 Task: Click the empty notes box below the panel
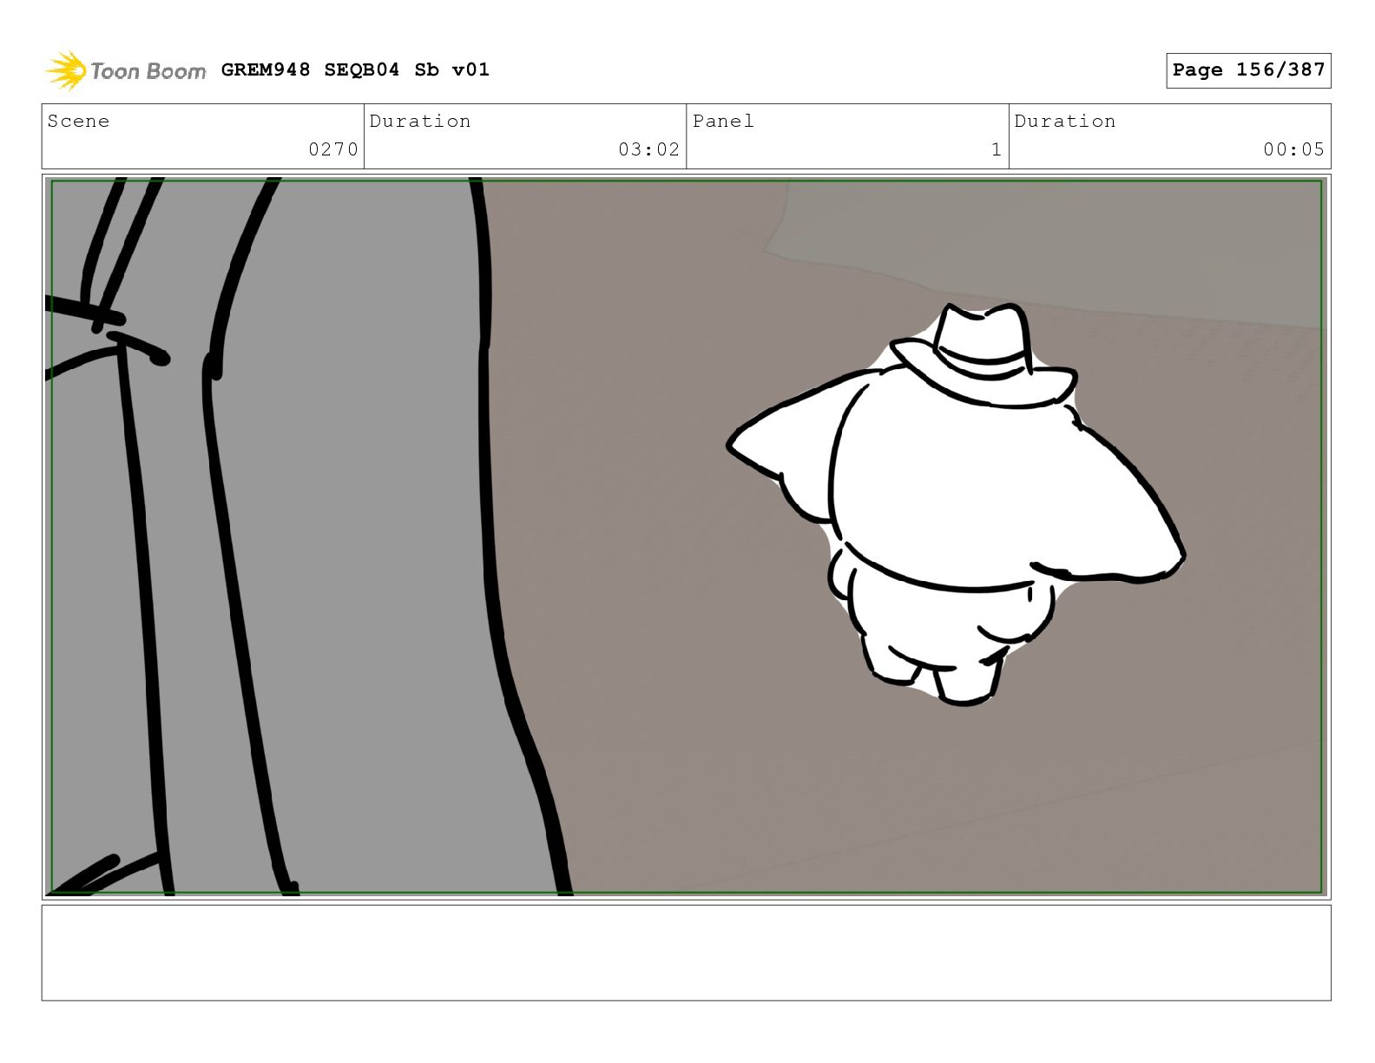pyautogui.click(x=686, y=953)
